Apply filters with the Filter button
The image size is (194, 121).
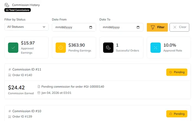coord(157,27)
